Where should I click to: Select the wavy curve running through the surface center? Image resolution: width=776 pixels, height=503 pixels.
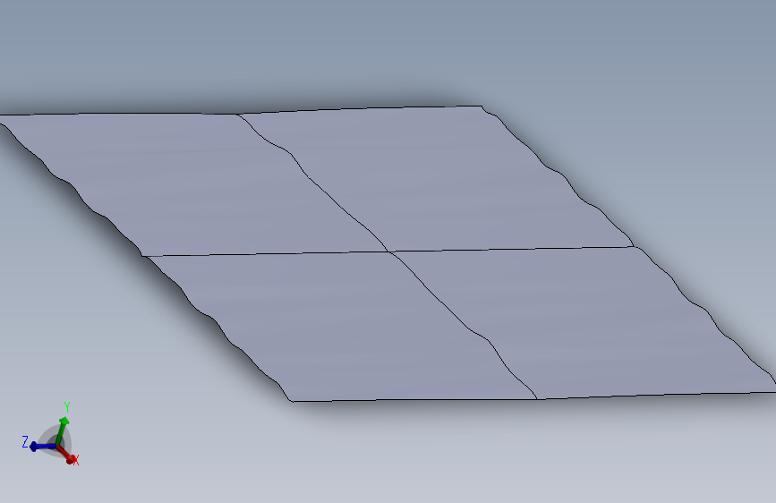[x=388, y=251]
